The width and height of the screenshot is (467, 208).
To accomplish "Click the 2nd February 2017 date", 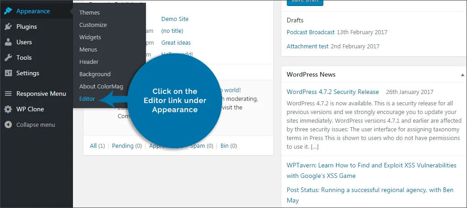I will pyautogui.click(x=355, y=46).
